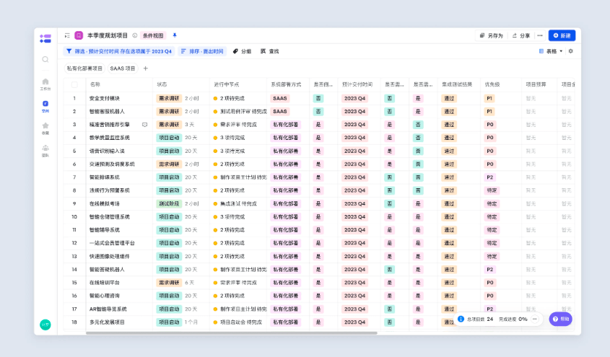Click the comment icon on row 3 精准营销推荐引擎
Screen dimensions: 610x357
tap(144, 125)
